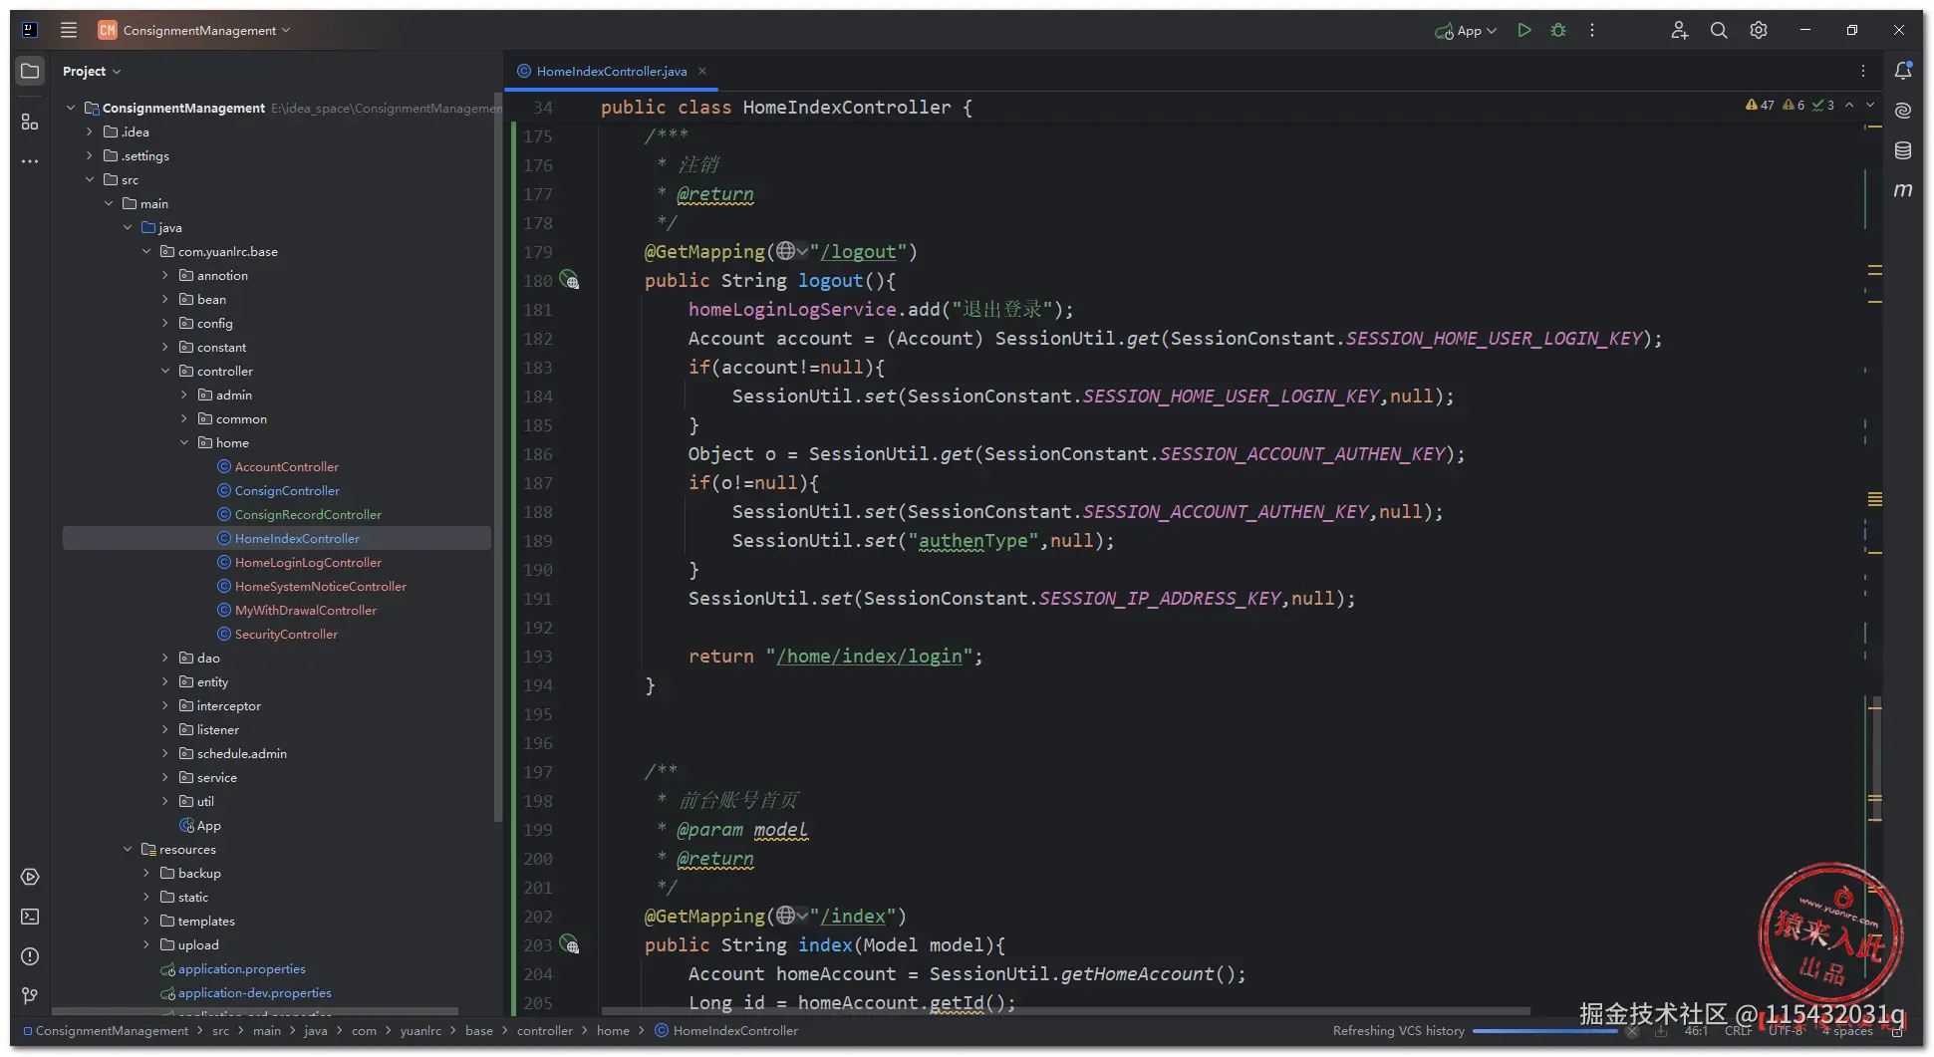Open the Database tool window
Image resolution: width=1934 pixels, height=1057 pixels.
pyautogui.click(x=1903, y=150)
